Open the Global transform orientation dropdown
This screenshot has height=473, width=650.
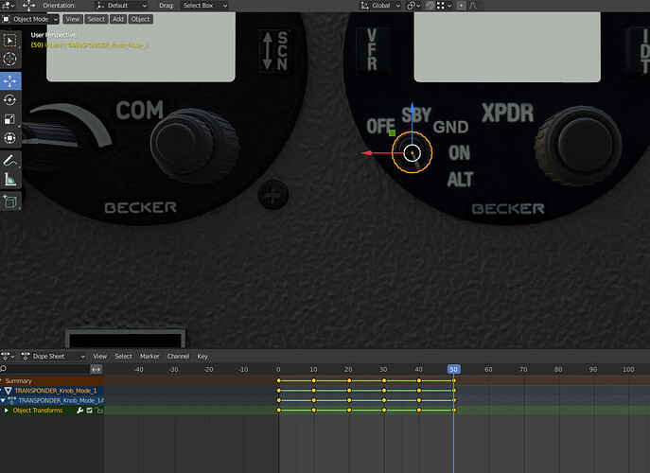coord(380,6)
